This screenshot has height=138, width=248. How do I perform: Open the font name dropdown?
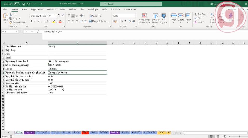coord(47,16)
